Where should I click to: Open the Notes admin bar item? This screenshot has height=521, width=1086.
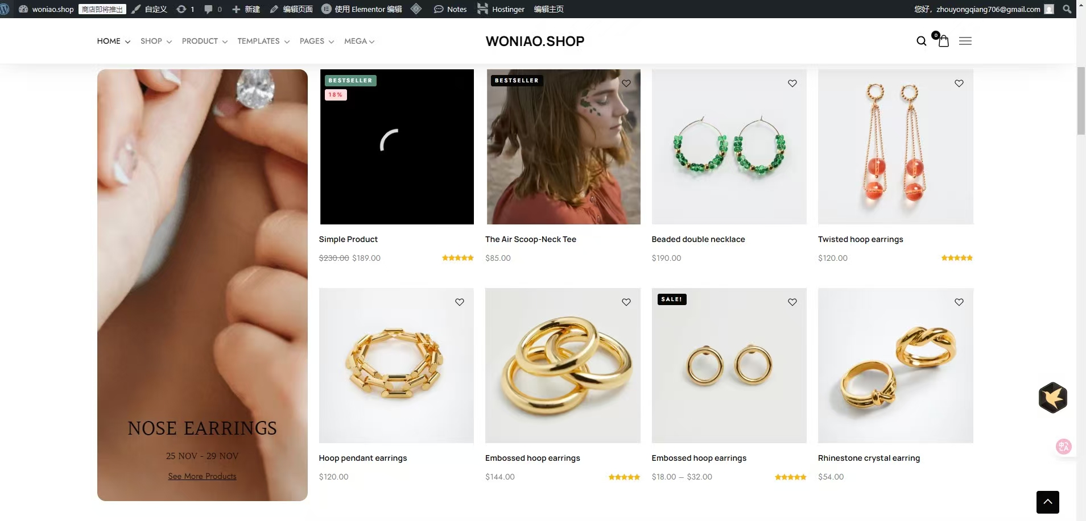click(450, 9)
